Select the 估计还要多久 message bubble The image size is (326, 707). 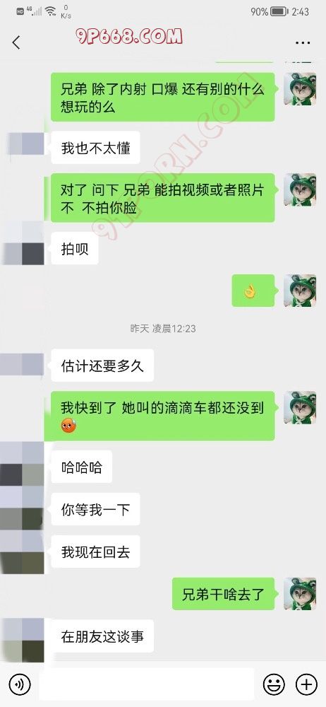point(102,366)
